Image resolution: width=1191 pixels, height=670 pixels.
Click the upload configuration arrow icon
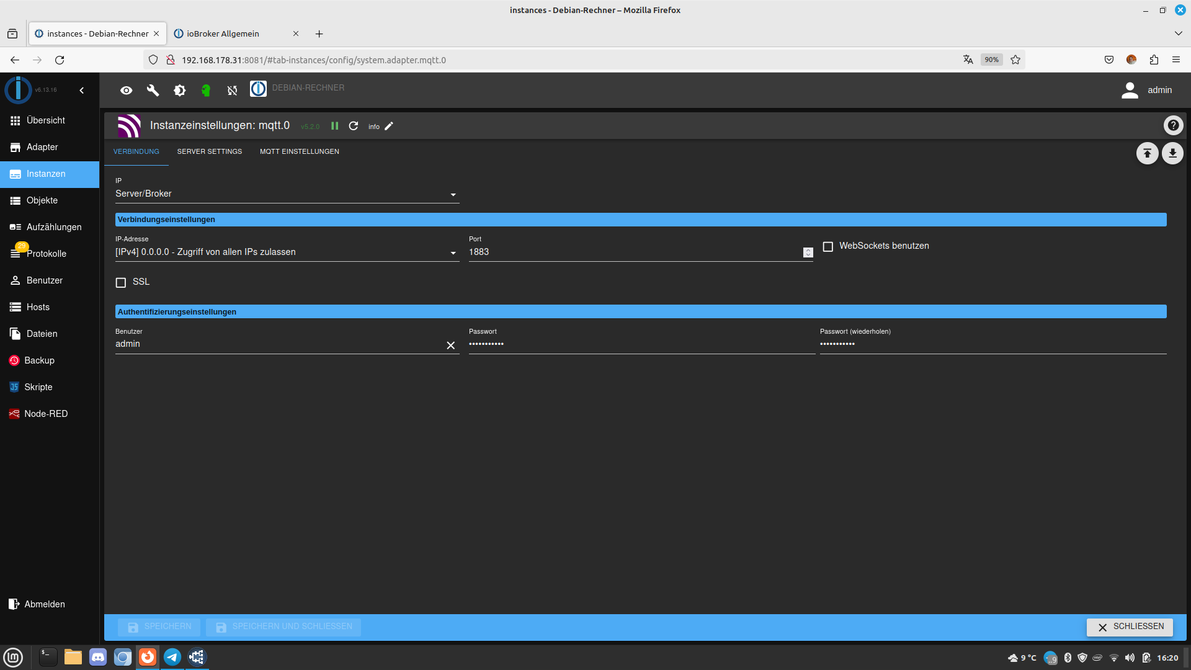1147,153
